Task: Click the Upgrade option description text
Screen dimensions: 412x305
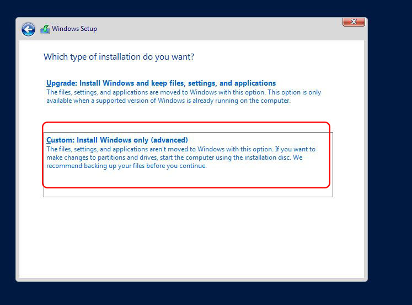Action: point(184,97)
